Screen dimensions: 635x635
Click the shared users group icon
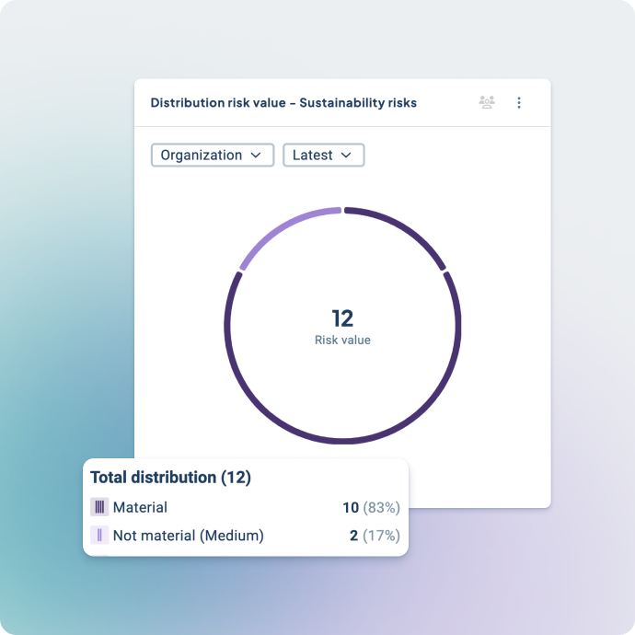point(487,103)
